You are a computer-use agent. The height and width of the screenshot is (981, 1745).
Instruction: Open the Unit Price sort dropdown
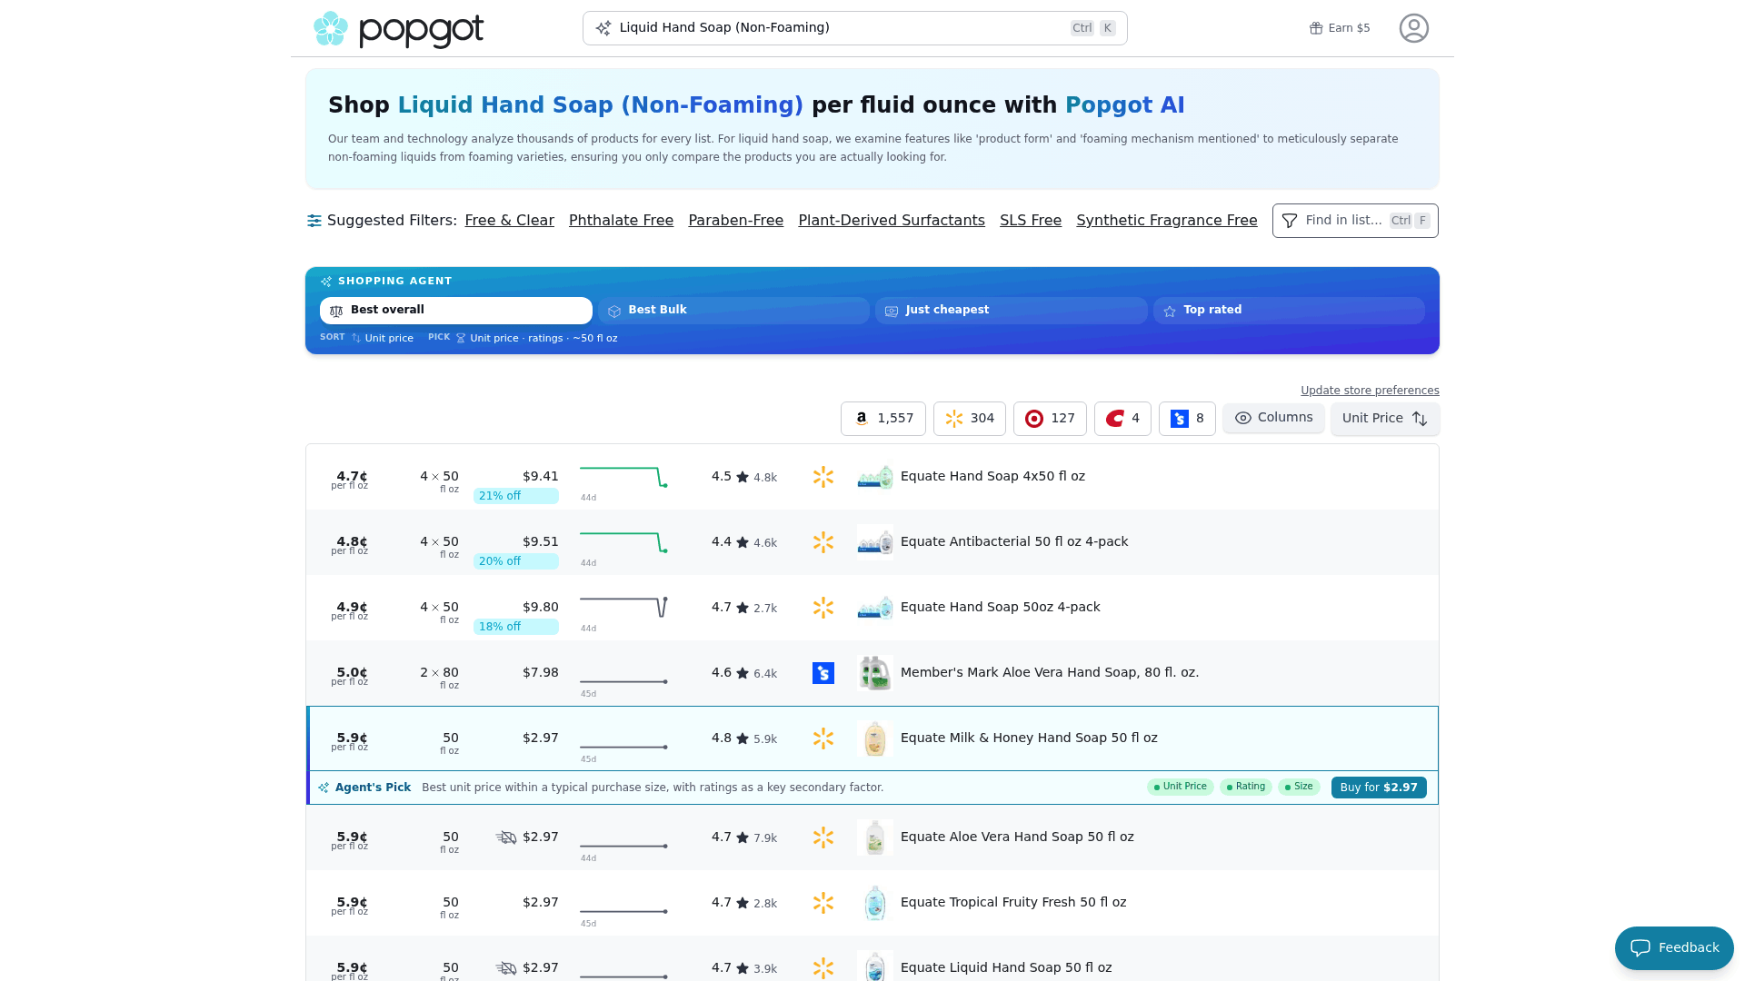pos(1385,419)
